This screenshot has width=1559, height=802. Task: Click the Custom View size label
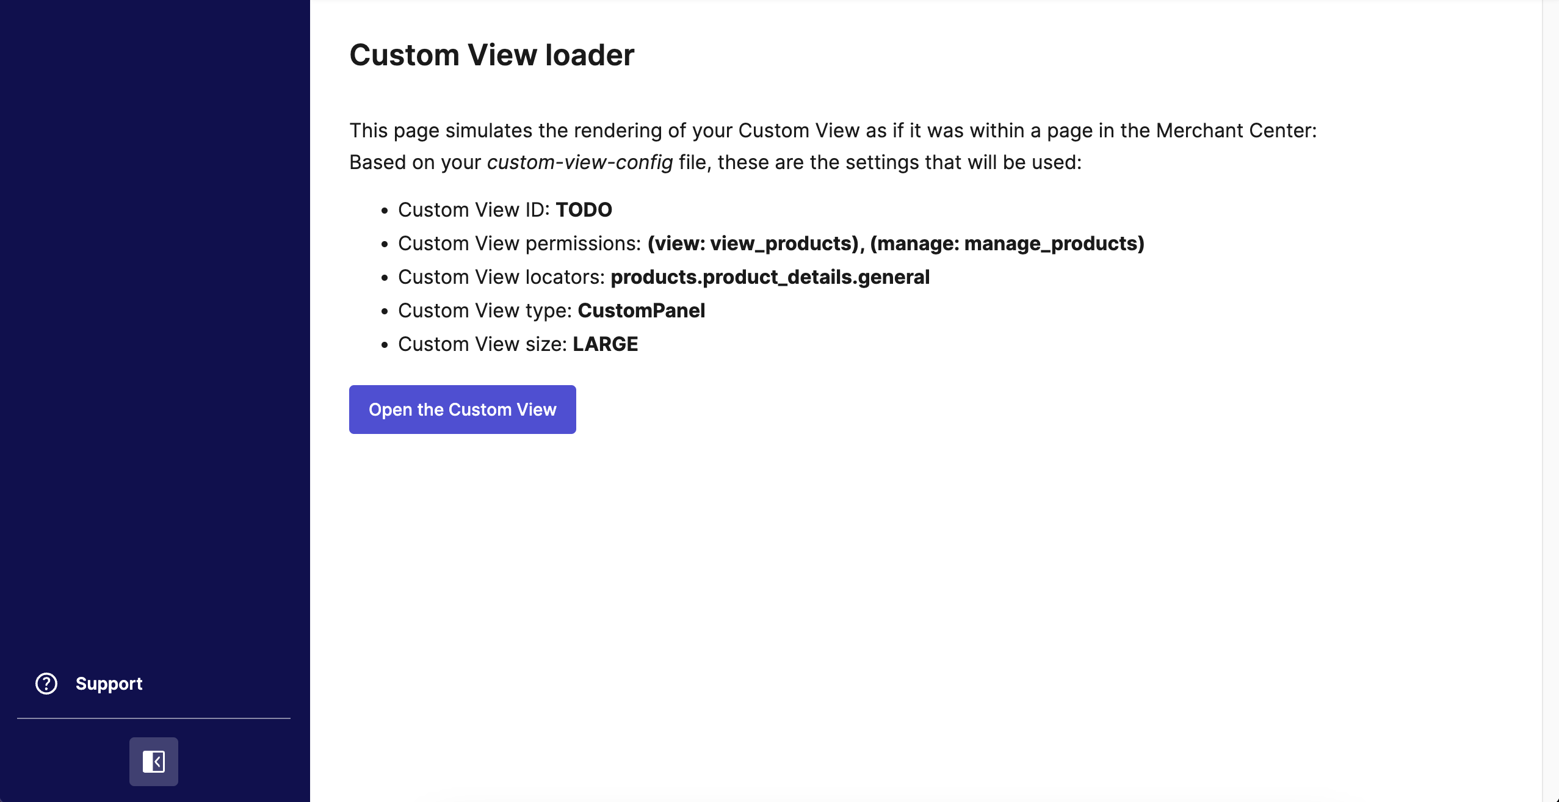tap(482, 344)
